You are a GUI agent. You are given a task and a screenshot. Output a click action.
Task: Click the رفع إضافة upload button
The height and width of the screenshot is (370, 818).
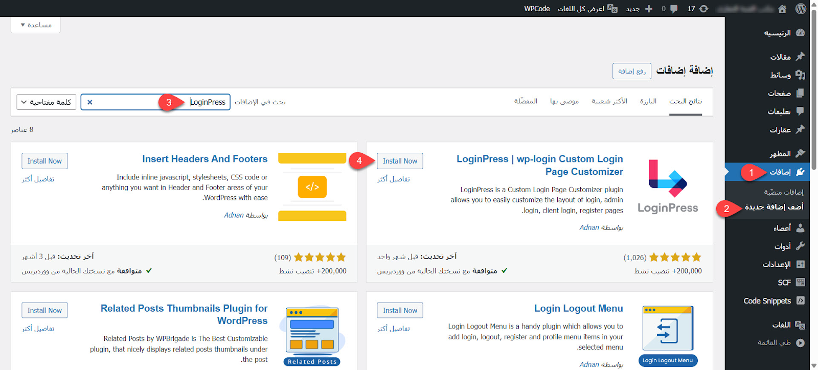(631, 71)
